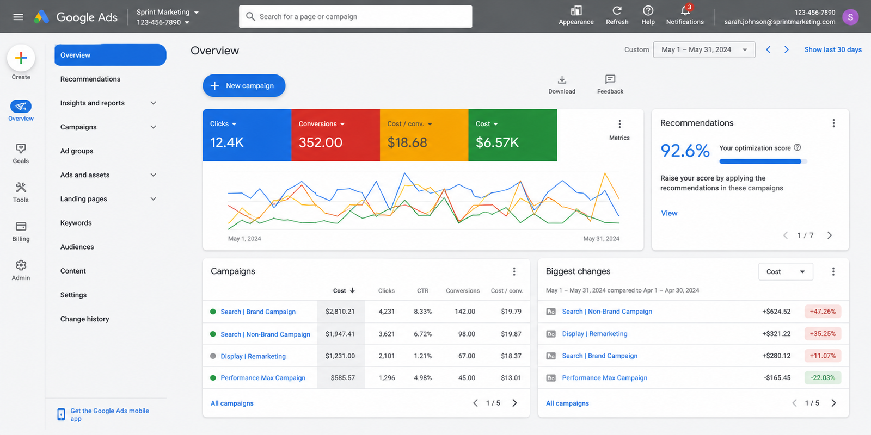
Task: Open Keywords nav item
Action: point(76,223)
